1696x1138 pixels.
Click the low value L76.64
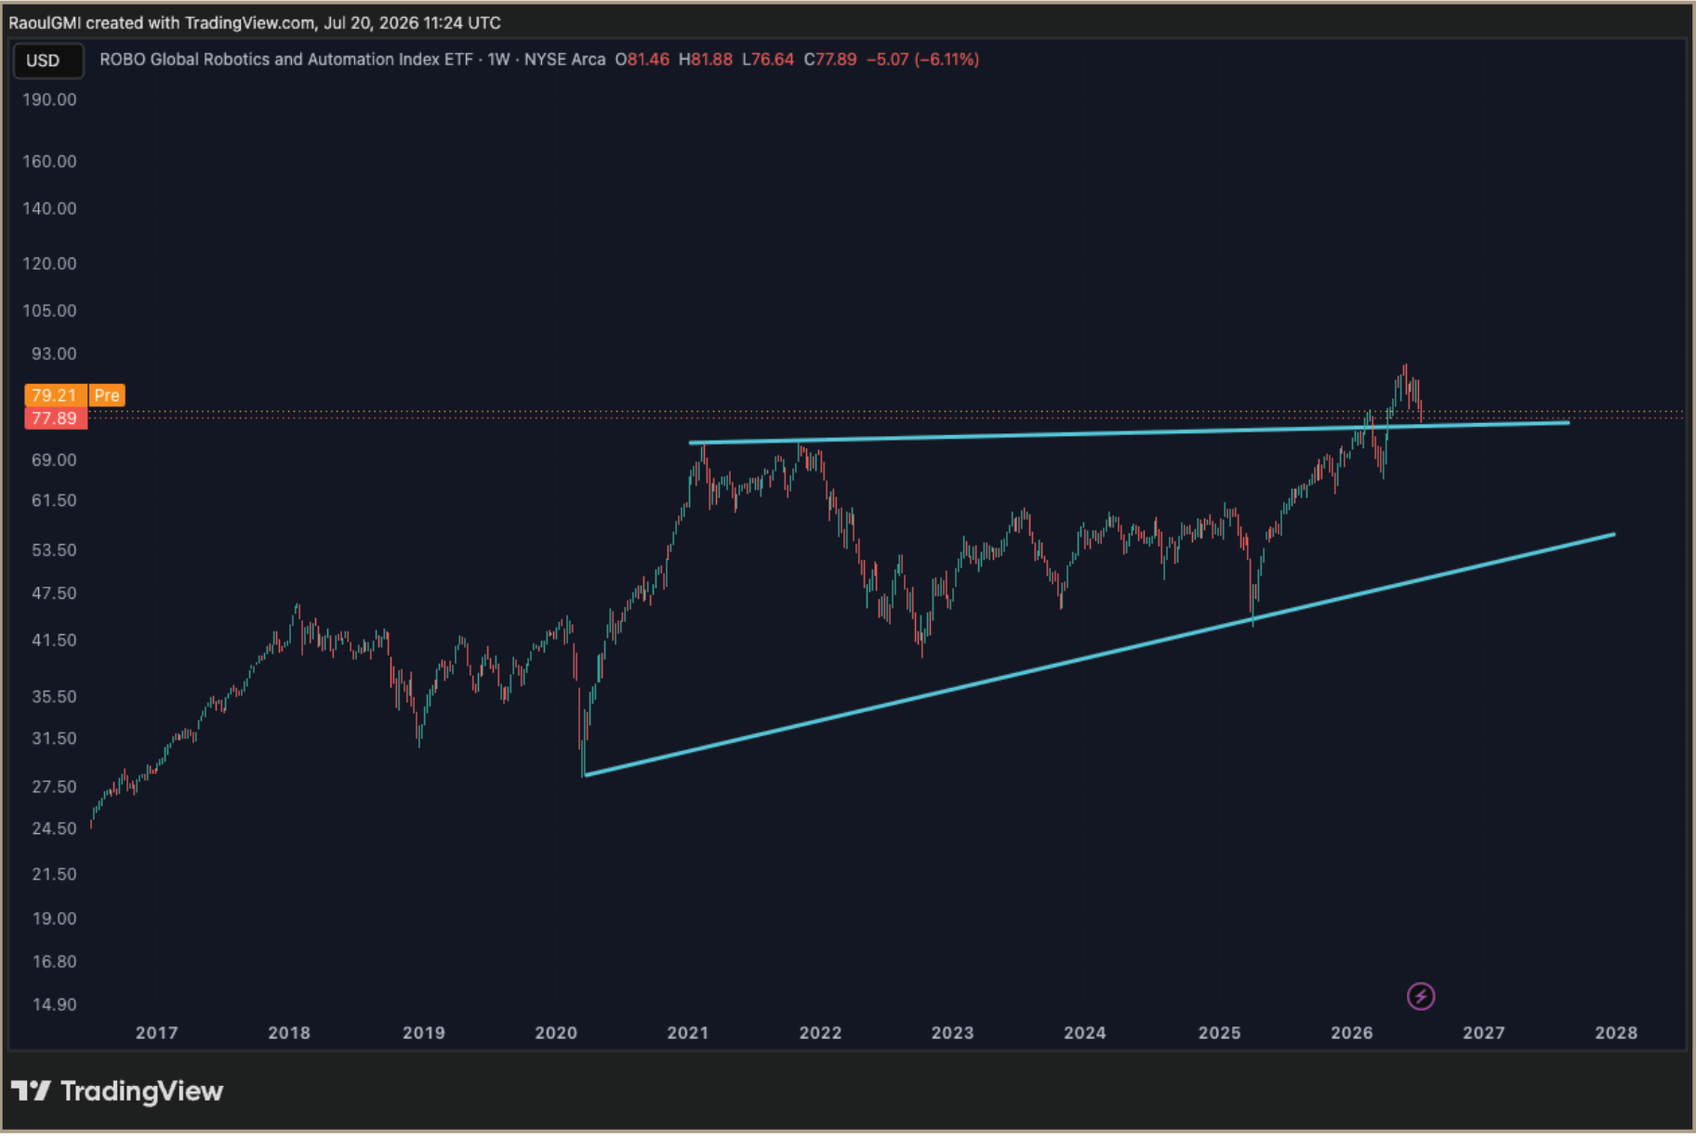coord(768,60)
